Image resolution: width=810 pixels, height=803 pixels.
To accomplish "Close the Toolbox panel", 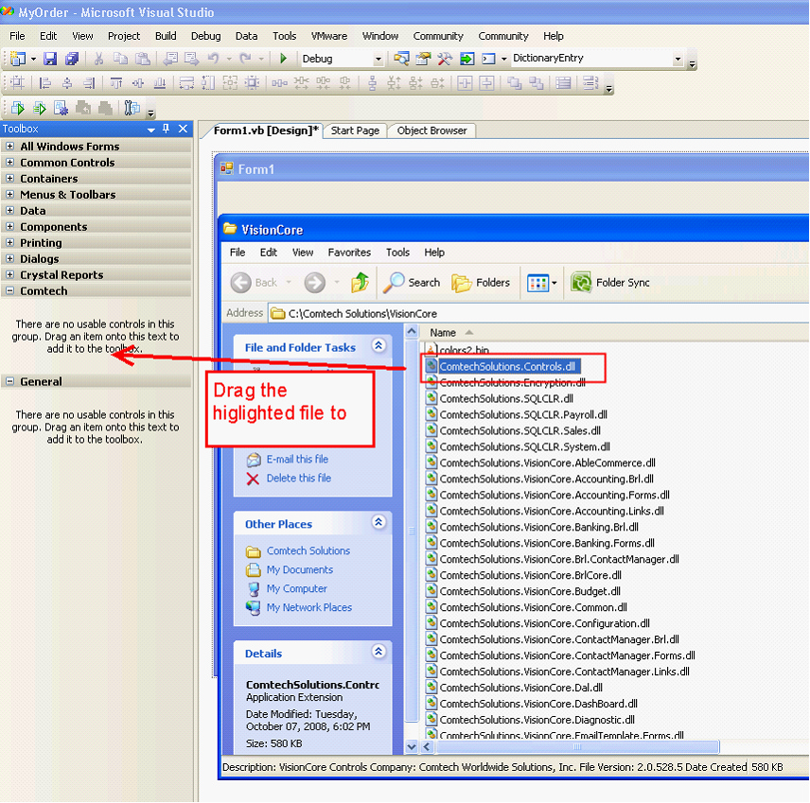I will 183,129.
